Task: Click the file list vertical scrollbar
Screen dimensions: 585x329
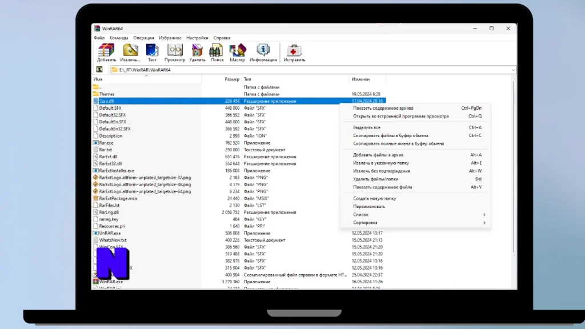Action: click(x=514, y=166)
